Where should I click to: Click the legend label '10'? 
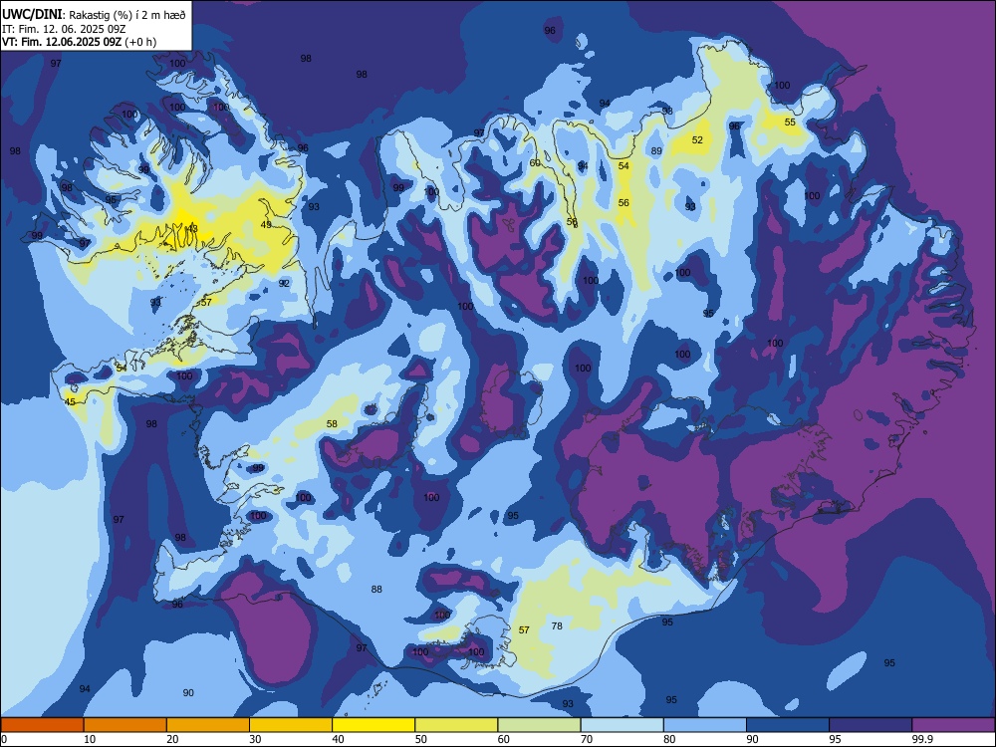90,739
